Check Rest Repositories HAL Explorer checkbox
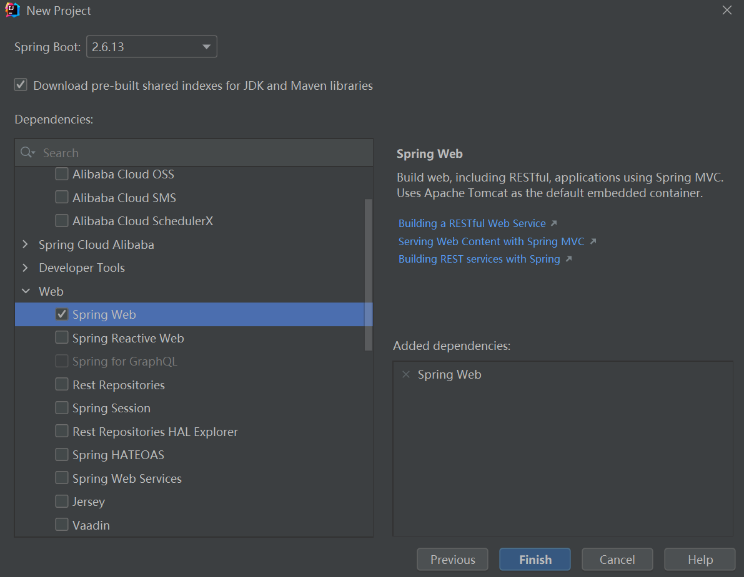This screenshot has width=744, height=577. click(x=62, y=431)
